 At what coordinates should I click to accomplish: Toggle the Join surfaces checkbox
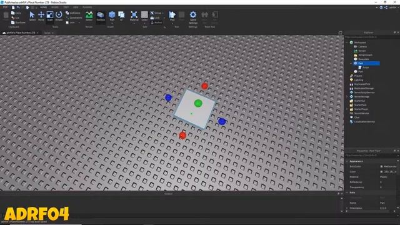click(67, 22)
